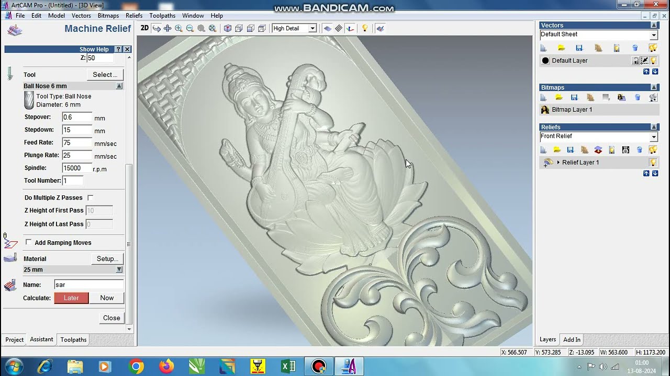
Task: Collapse the Reliefs panel
Action: 654,127
